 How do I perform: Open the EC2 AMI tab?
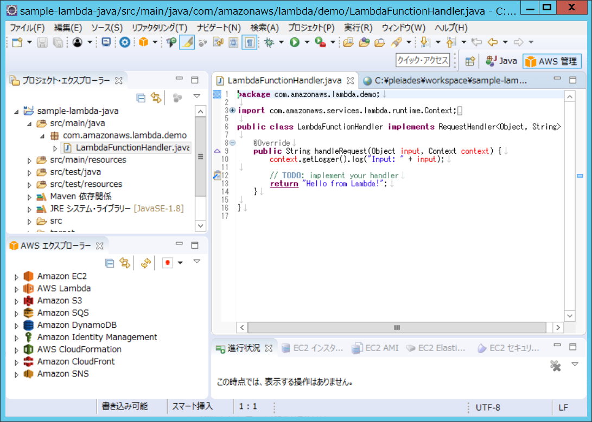375,348
